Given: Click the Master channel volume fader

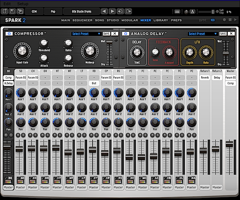Looking at the screenshot, I should pos(229,144).
